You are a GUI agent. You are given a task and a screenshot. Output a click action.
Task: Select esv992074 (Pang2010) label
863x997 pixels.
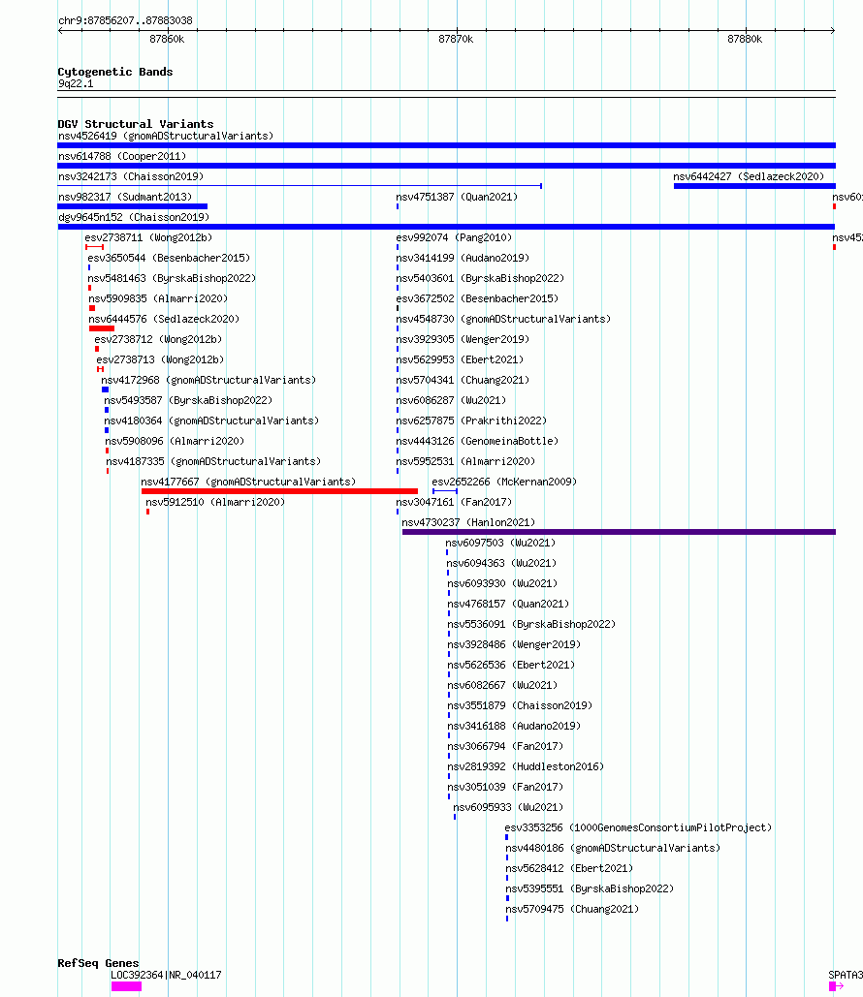pos(454,237)
